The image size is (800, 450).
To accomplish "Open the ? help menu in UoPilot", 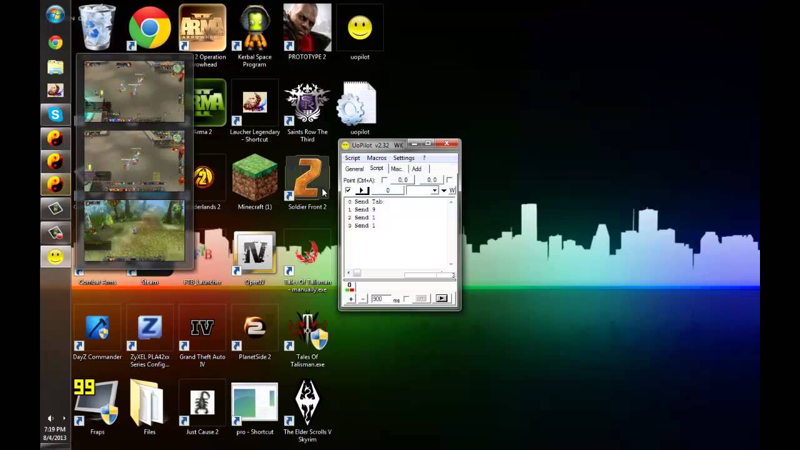I will click(424, 158).
